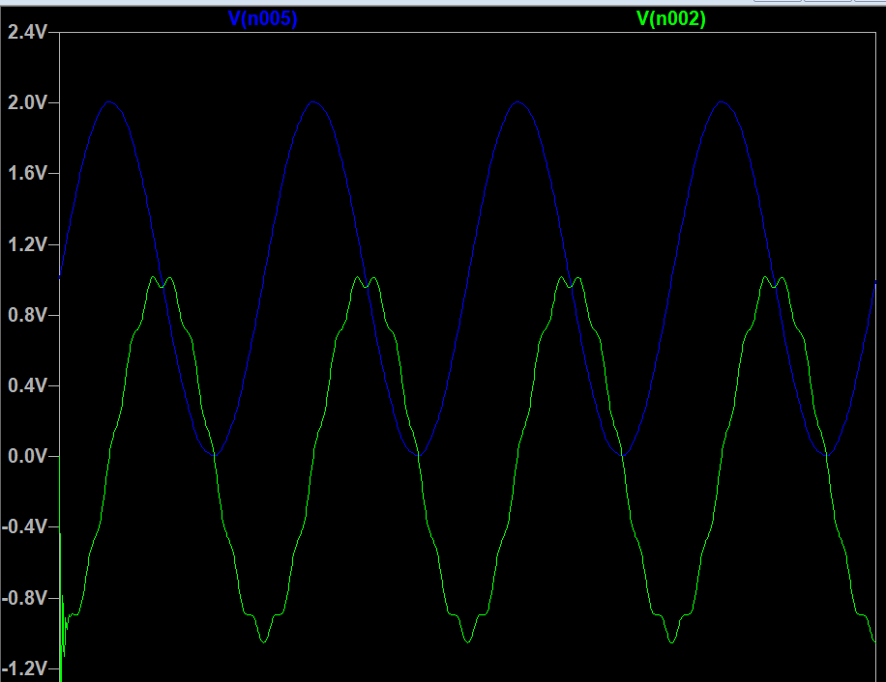
Task: Click second blue waveform peak from left
Action: pos(313,102)
